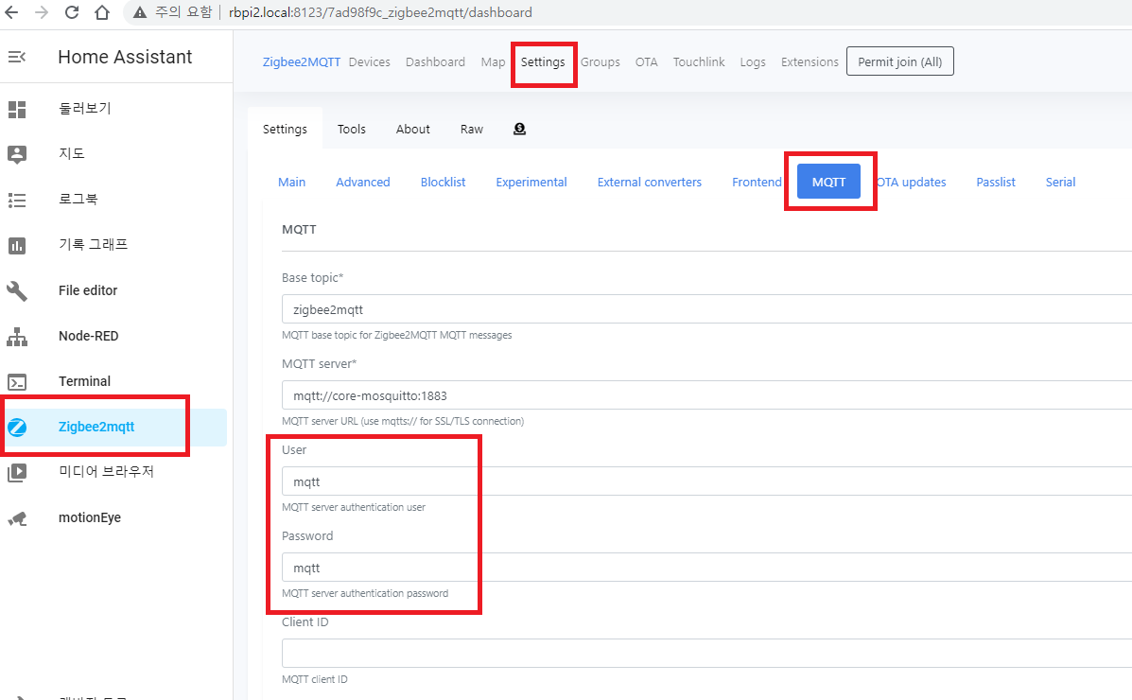Open the 로그북 logbook list icon
1132x700 pixels.
[17, 201]
